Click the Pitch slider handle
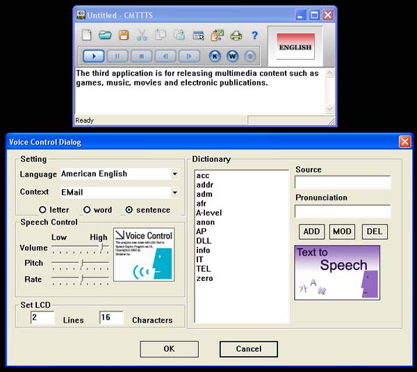 (x=82, y=263)
